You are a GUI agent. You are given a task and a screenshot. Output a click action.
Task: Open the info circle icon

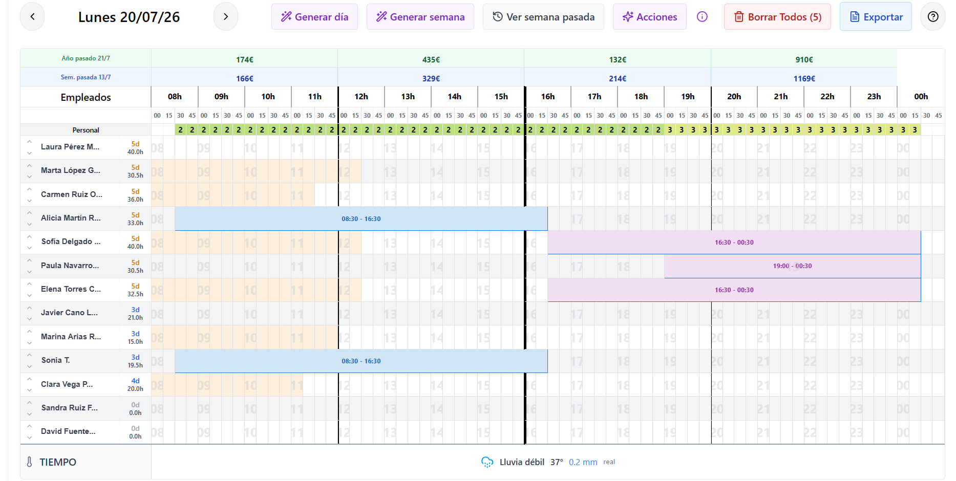(x=702, y=17)
